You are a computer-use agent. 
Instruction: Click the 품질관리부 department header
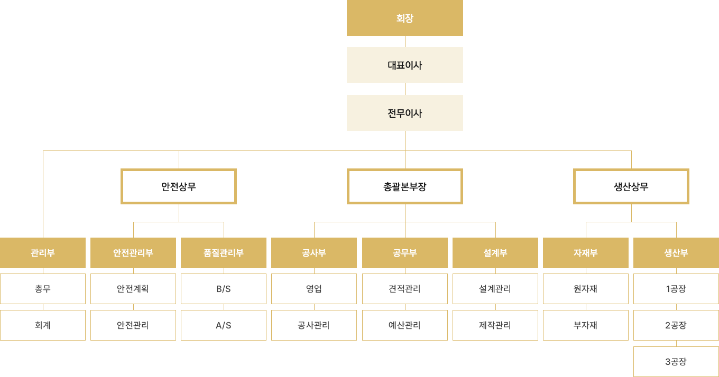click(224, 253)
